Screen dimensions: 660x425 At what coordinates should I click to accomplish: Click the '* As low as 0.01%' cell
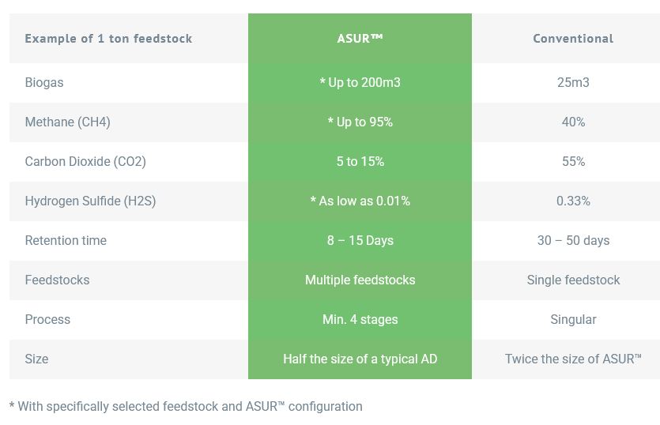click(x=360, y=201)
